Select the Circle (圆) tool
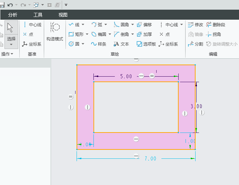This screenshot has height=185, width=239. 74,44
